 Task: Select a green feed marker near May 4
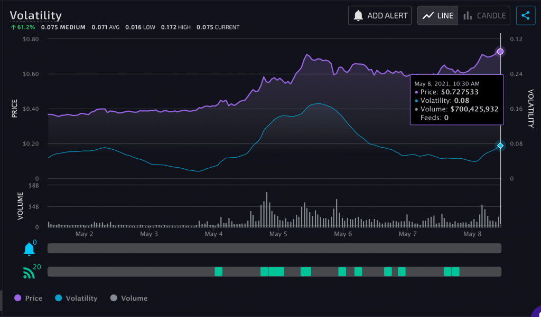219,271
